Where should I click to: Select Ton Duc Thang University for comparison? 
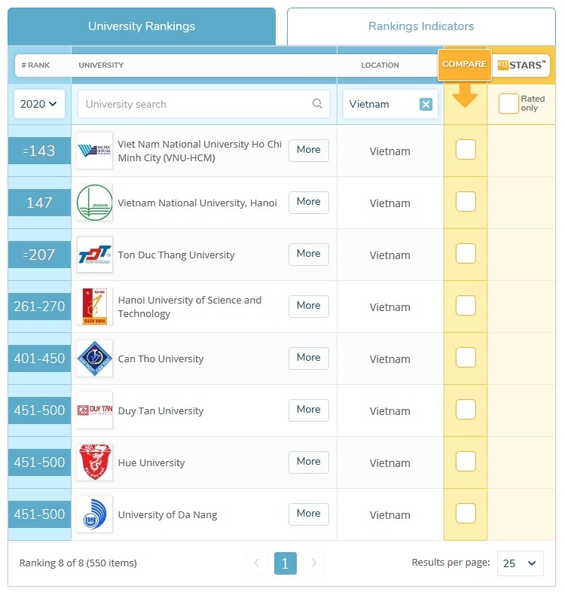click(466, 254)
